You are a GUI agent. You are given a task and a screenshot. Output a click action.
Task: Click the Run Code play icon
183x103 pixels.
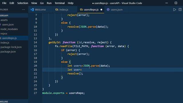point(175,9)
